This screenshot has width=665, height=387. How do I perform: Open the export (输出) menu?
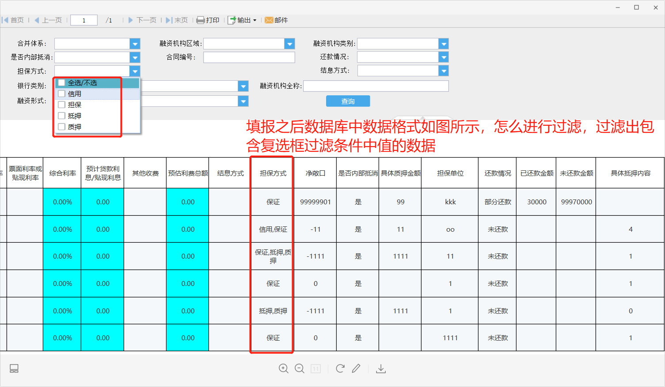coord(242,20)
